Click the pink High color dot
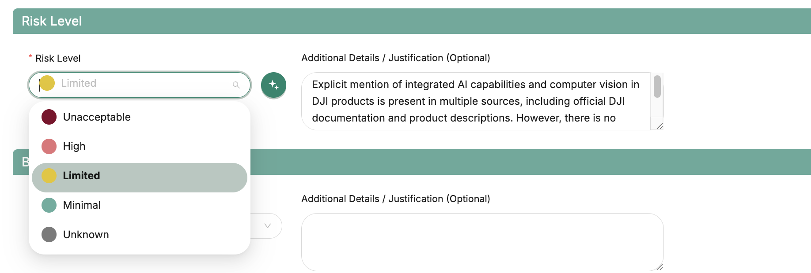This screenshot has width=811, height=273. click(49, 146)
